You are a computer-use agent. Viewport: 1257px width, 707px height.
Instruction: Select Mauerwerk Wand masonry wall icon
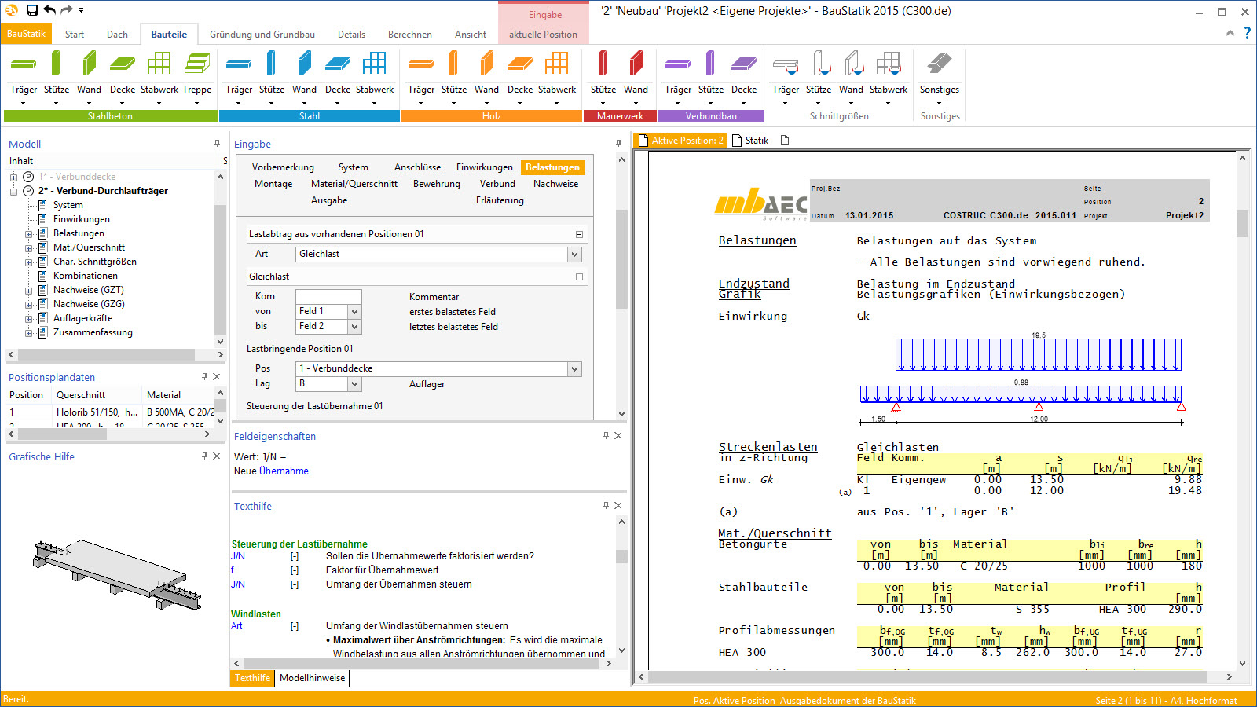point(636,64)
